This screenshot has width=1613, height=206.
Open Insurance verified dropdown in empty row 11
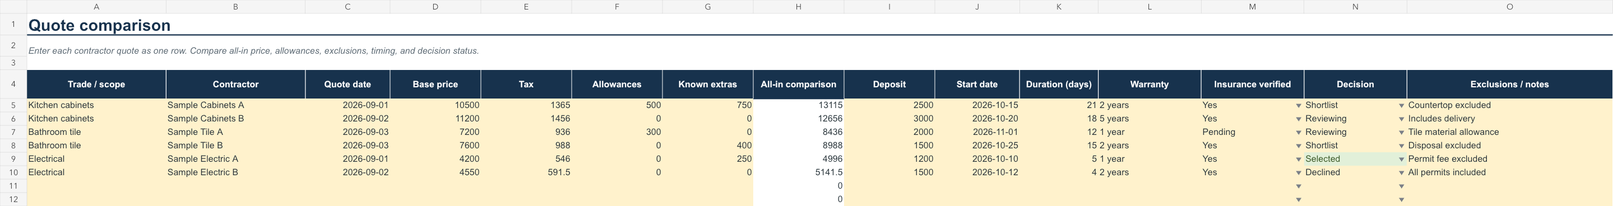tap(1298, 186)
